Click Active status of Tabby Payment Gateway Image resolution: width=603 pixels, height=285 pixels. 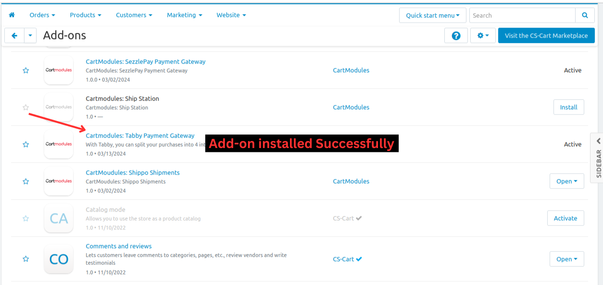(x=573, y=144)
